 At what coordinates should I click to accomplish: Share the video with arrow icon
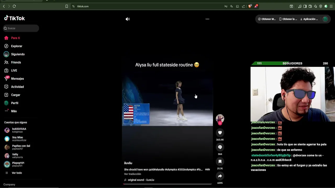[x=220, y=176]
